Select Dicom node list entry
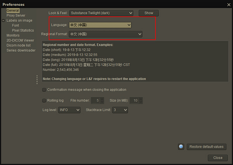The height and width of the screenshot is (165, 233). coord(18,46)
